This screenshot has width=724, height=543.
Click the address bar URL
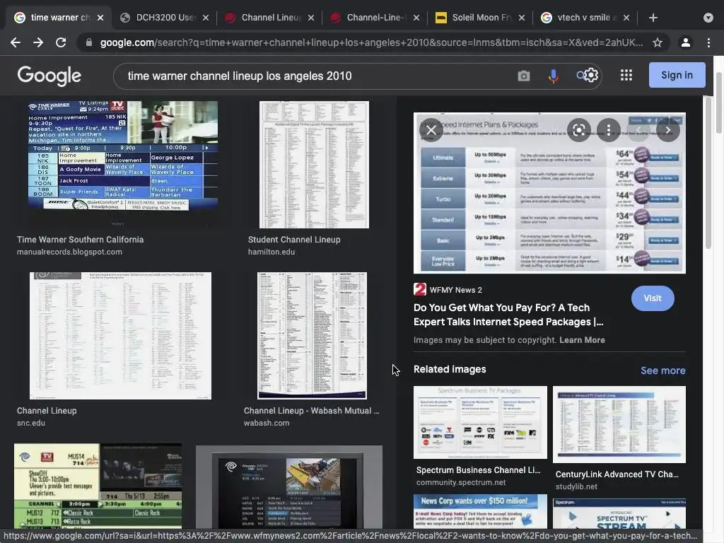click(x=371, y=42)
